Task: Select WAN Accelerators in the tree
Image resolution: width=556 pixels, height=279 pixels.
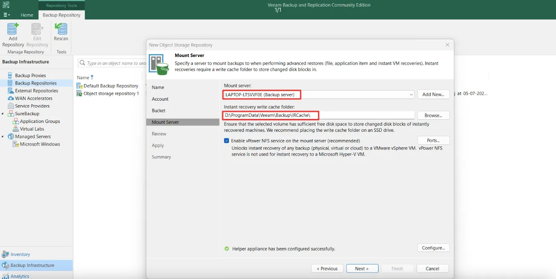Action: click(34, 98)
